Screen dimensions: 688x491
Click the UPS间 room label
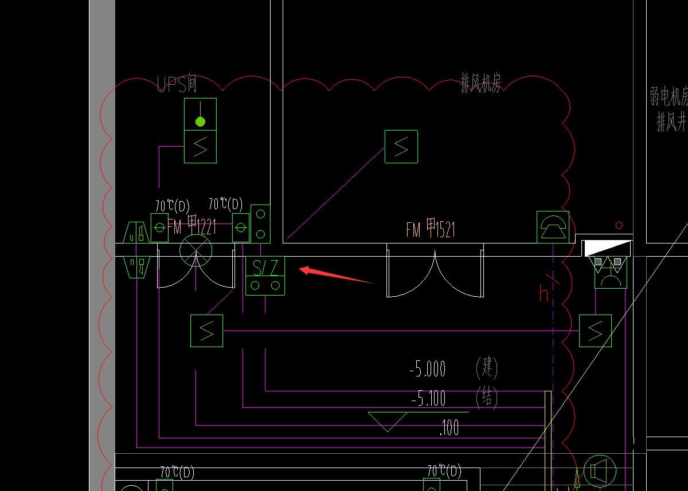(177, 85)
